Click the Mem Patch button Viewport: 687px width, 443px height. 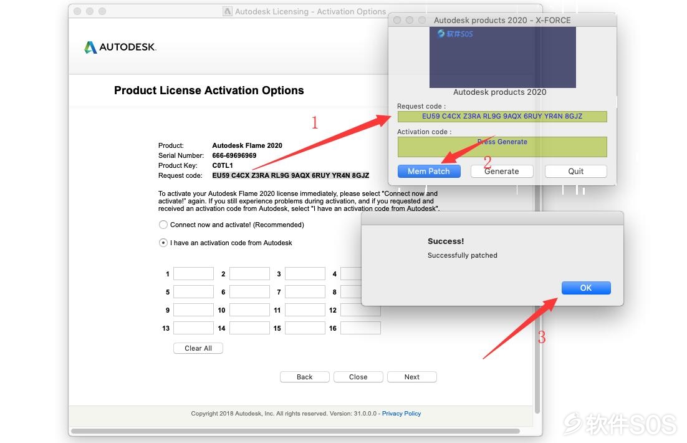coord(429,171)
